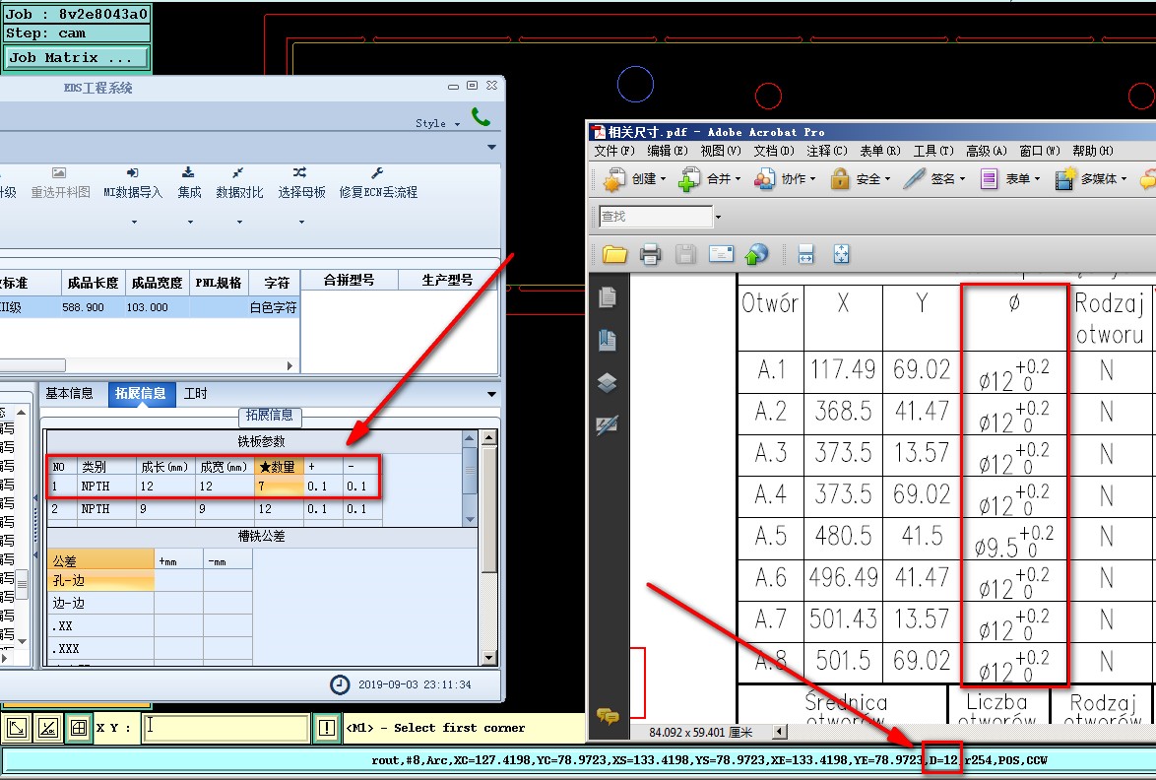Image resolution: width=1156 pixels, height=780 pixels.
Task: Click the X Y coordinate input field
Action: coord(225,728)
